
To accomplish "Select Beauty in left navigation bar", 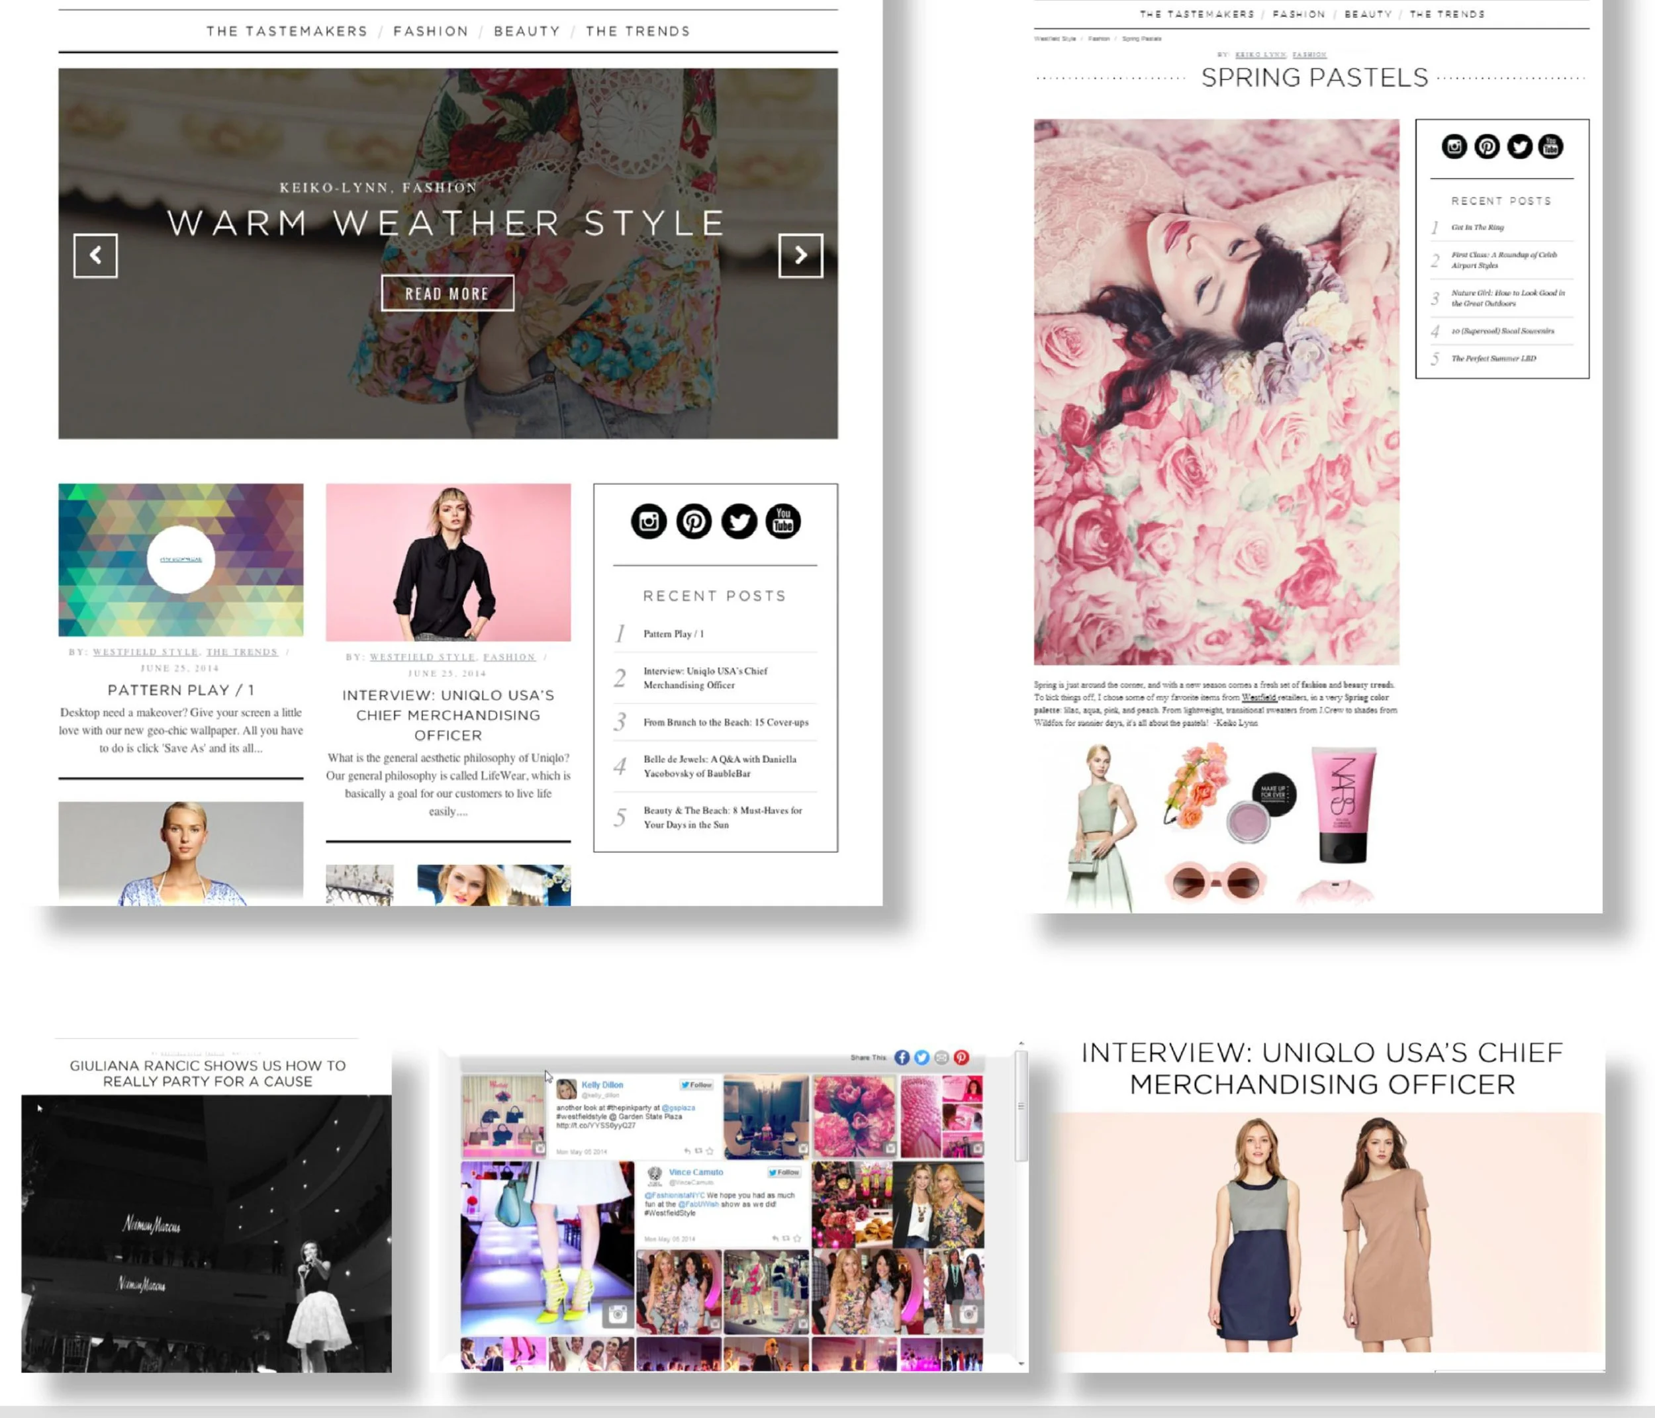I will pos(526,31).
